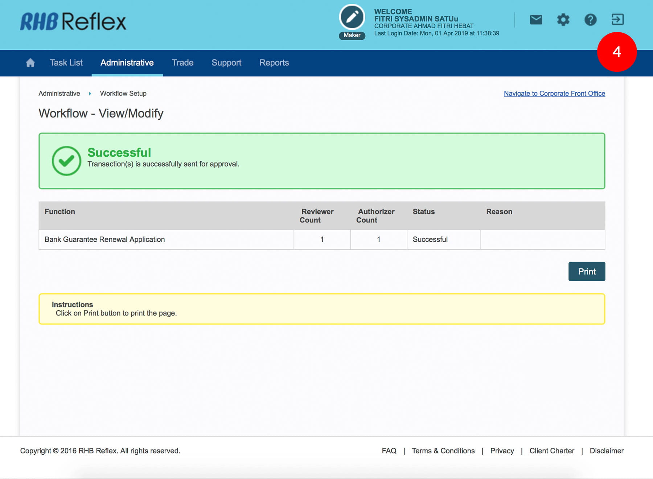
Task: Open Terms & Conditions in footer
Action: [x=443, y=451]
